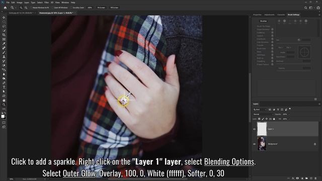This screenshot has width=322, height=181.
Task: Select the Clone Stamp tool
Action: (4, 57)
